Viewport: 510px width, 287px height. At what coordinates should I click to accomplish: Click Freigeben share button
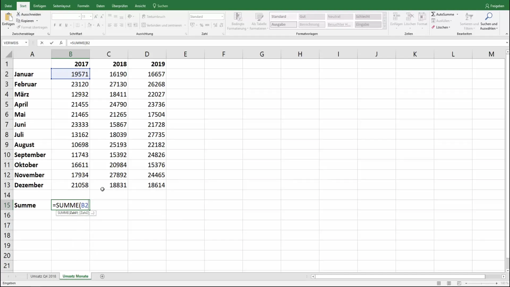pyautogui.click(x=495, y=6)
